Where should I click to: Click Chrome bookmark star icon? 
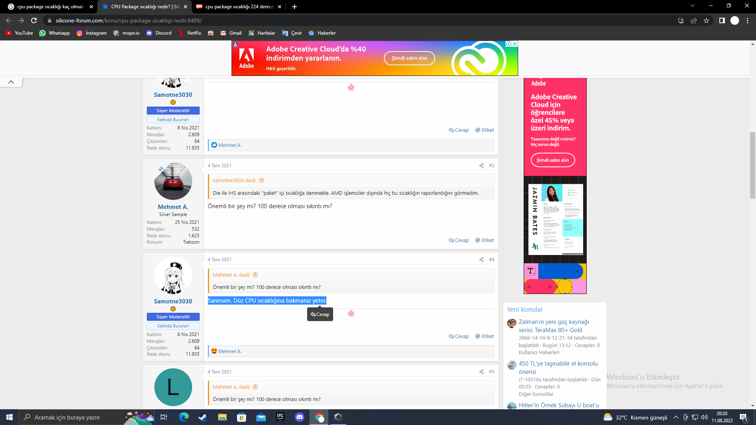click(706, 20)
